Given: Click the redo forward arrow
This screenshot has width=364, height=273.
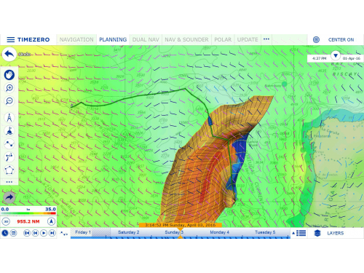Looking at the screenshot, I should pos(9,197).
